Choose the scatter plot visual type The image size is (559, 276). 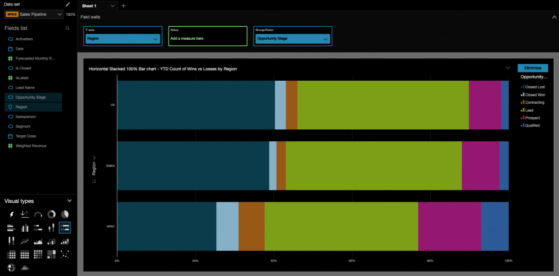(64, 254)
